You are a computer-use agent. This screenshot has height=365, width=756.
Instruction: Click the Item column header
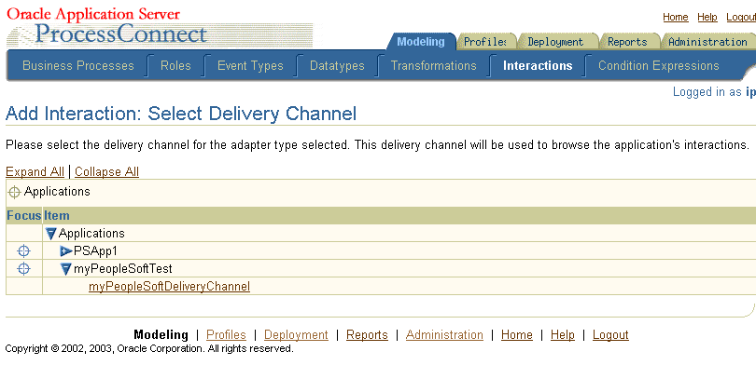click(56, 216)
